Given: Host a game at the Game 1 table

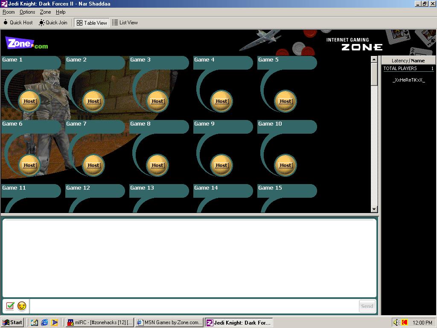Looking at the screenshot, I should [29, 101].
